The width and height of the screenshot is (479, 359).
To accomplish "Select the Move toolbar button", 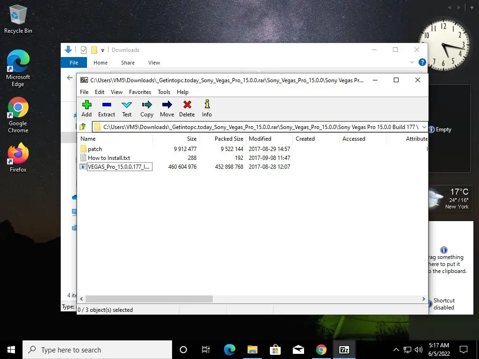I will tap(167, 108).
